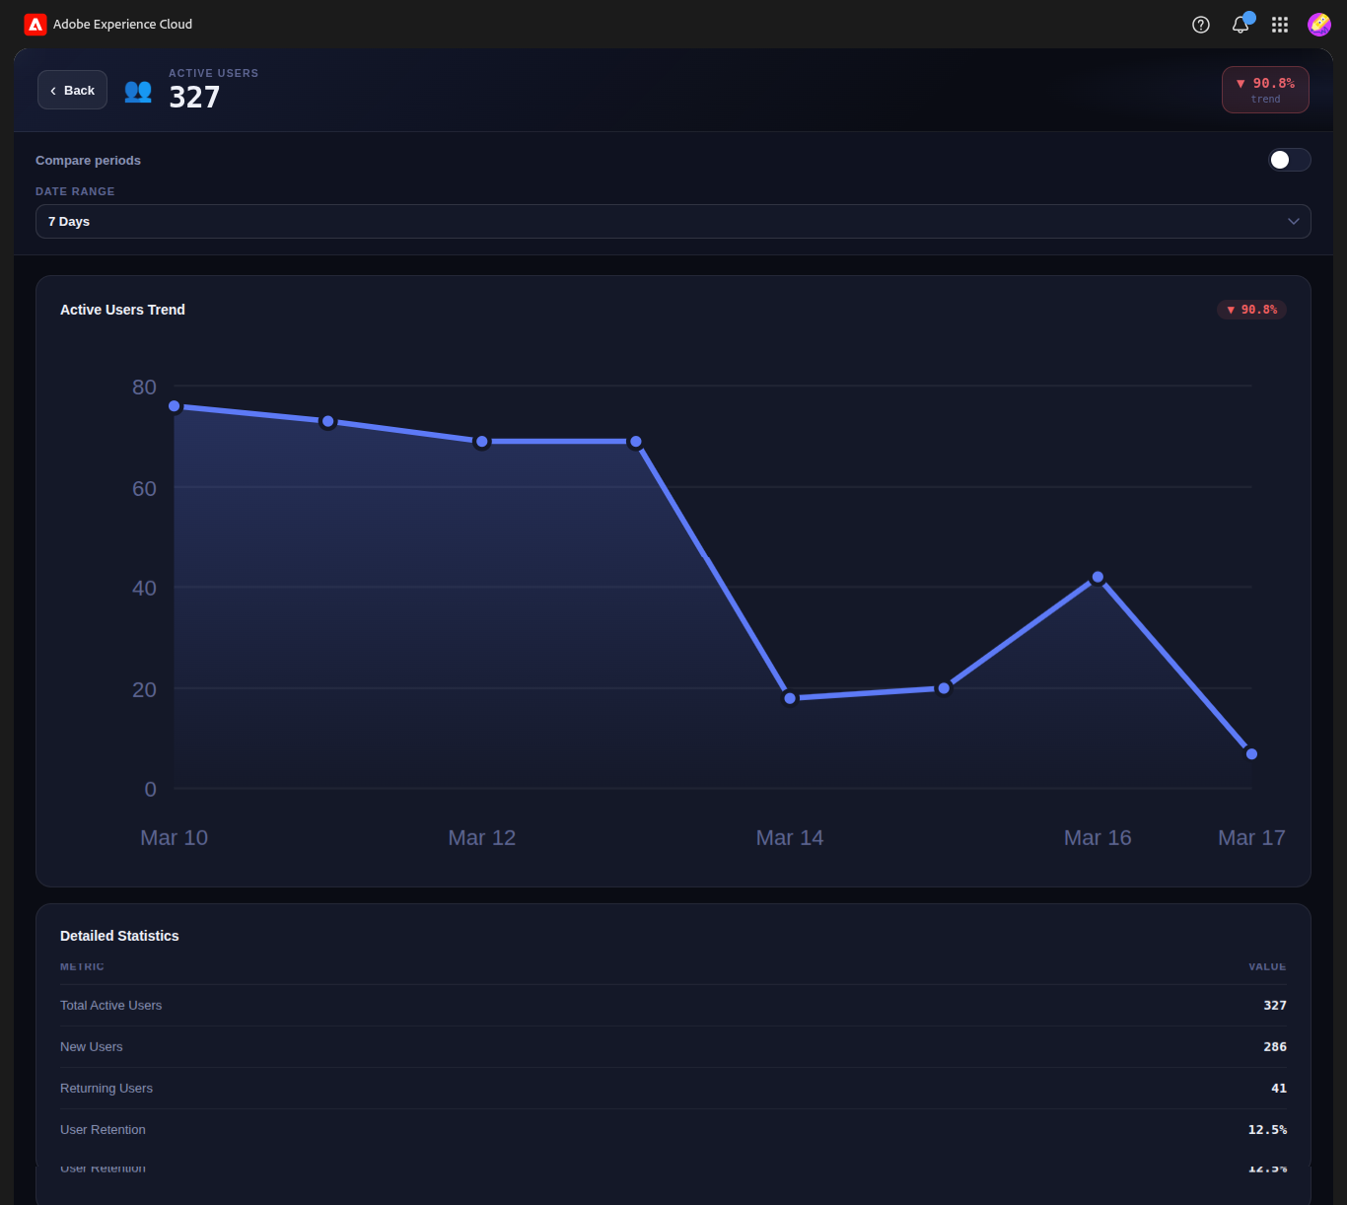Check notifications via the bell icon
1347x1205 pixels.
[1240, 25]
